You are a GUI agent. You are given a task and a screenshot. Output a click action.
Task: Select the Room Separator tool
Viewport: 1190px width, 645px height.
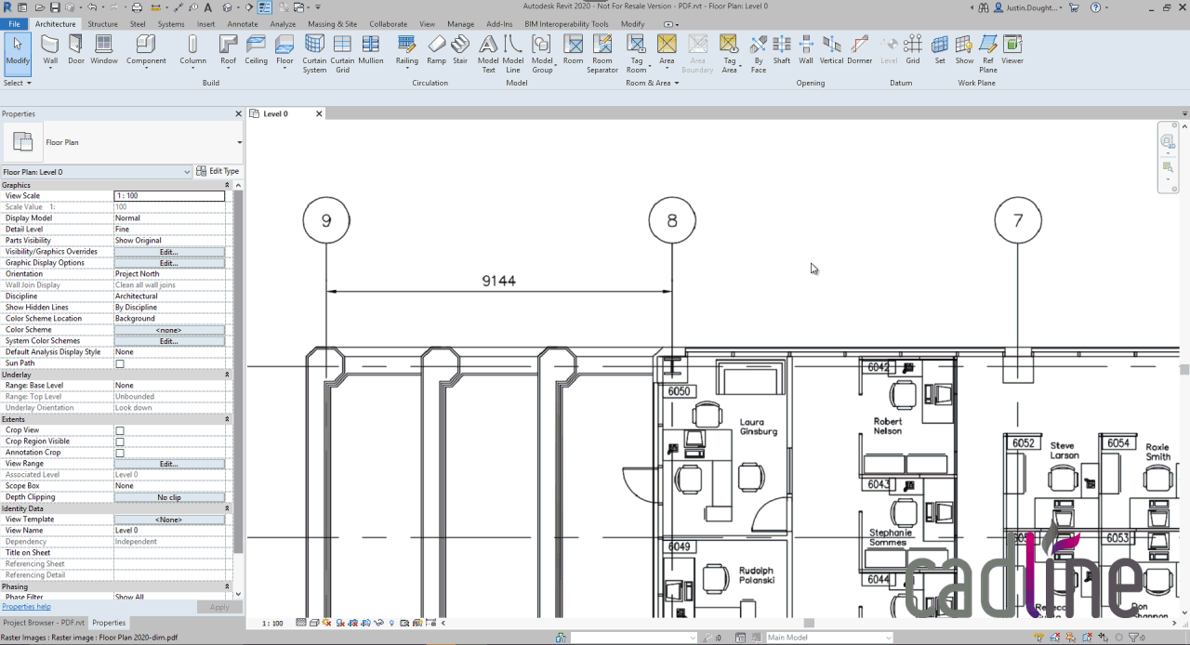[602, 54]
